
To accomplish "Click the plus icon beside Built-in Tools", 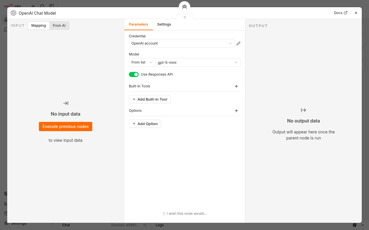I will click(236, 86).
